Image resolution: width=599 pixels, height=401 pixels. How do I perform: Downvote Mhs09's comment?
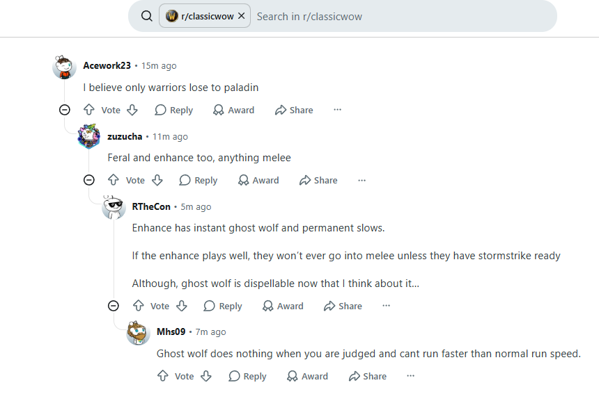point(206,376)
